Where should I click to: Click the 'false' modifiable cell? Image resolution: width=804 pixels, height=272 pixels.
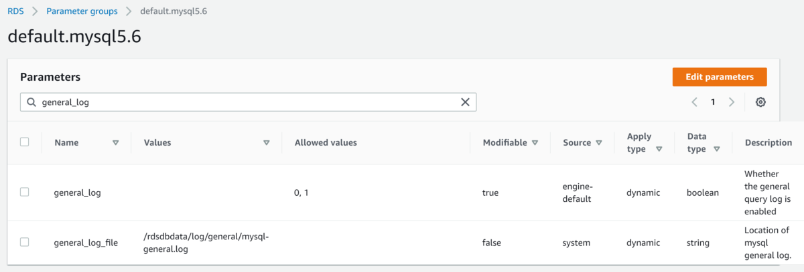tap(492, 243)
